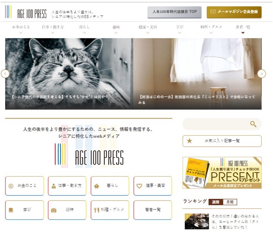The image size is (273, 232).
Task: Switch ranking to 週間 view
Action: tap(215, 202)
